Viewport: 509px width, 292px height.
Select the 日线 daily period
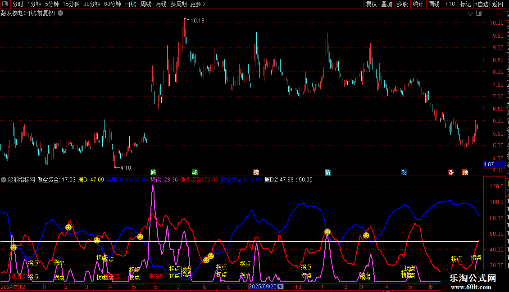pyautogui.click(x=131, y=4)
